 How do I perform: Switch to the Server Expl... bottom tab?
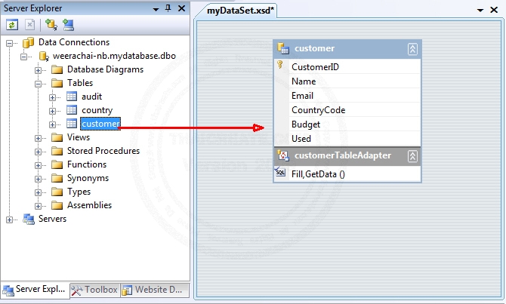pos(35,289)
